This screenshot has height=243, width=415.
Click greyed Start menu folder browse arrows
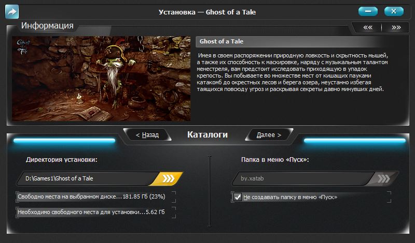pos(384,178)
